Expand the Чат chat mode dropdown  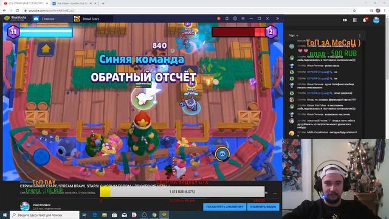(x=294, y=36)
